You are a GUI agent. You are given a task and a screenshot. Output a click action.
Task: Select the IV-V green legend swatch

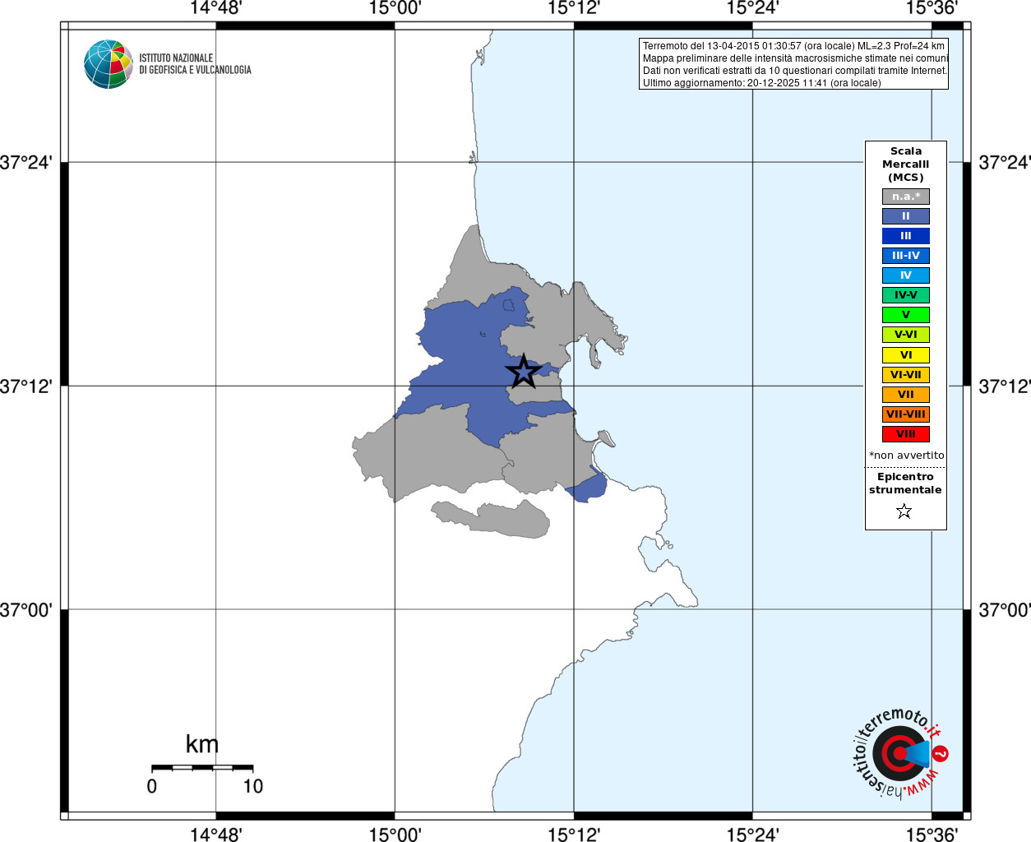(905, 295)
